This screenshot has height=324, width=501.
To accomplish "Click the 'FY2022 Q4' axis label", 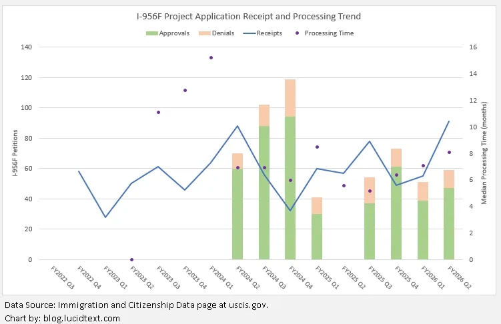I will point(89,277).
